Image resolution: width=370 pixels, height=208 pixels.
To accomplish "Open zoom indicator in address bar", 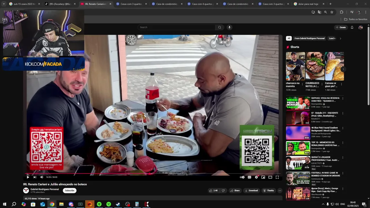I will (x=325, y=12).
